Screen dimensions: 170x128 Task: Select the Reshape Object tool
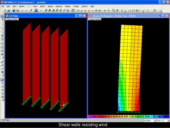point(2,20)
